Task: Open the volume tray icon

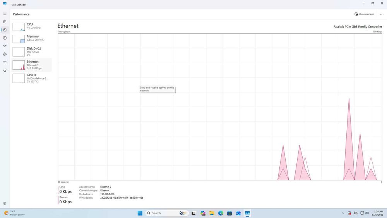Action: 367,213
